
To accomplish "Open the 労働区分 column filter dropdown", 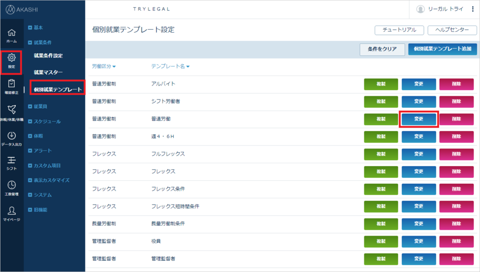I will click(x=104, y=66).
